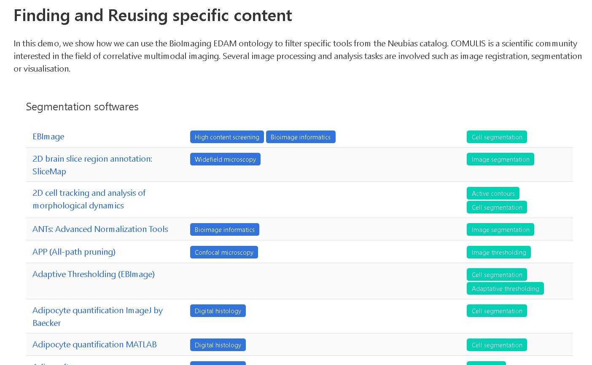Screen dimensions: 592x365
Task: Click the Widefield microscopy tag
Action: [x=225, y=160]
